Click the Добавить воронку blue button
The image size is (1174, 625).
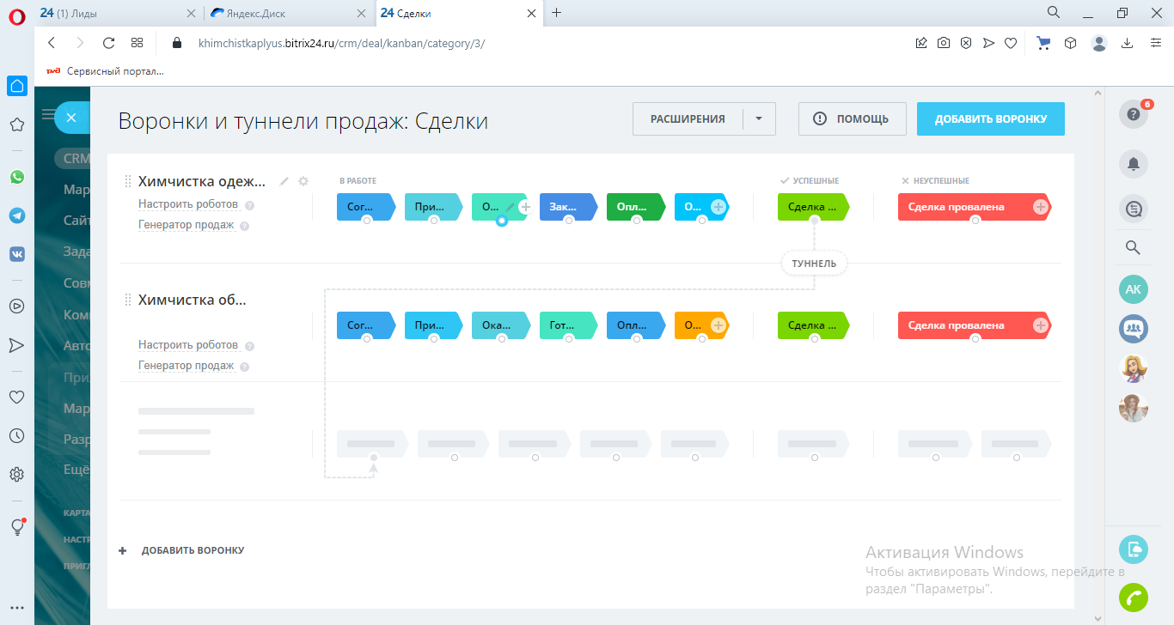pyautogui.click(x=990, y=119)
